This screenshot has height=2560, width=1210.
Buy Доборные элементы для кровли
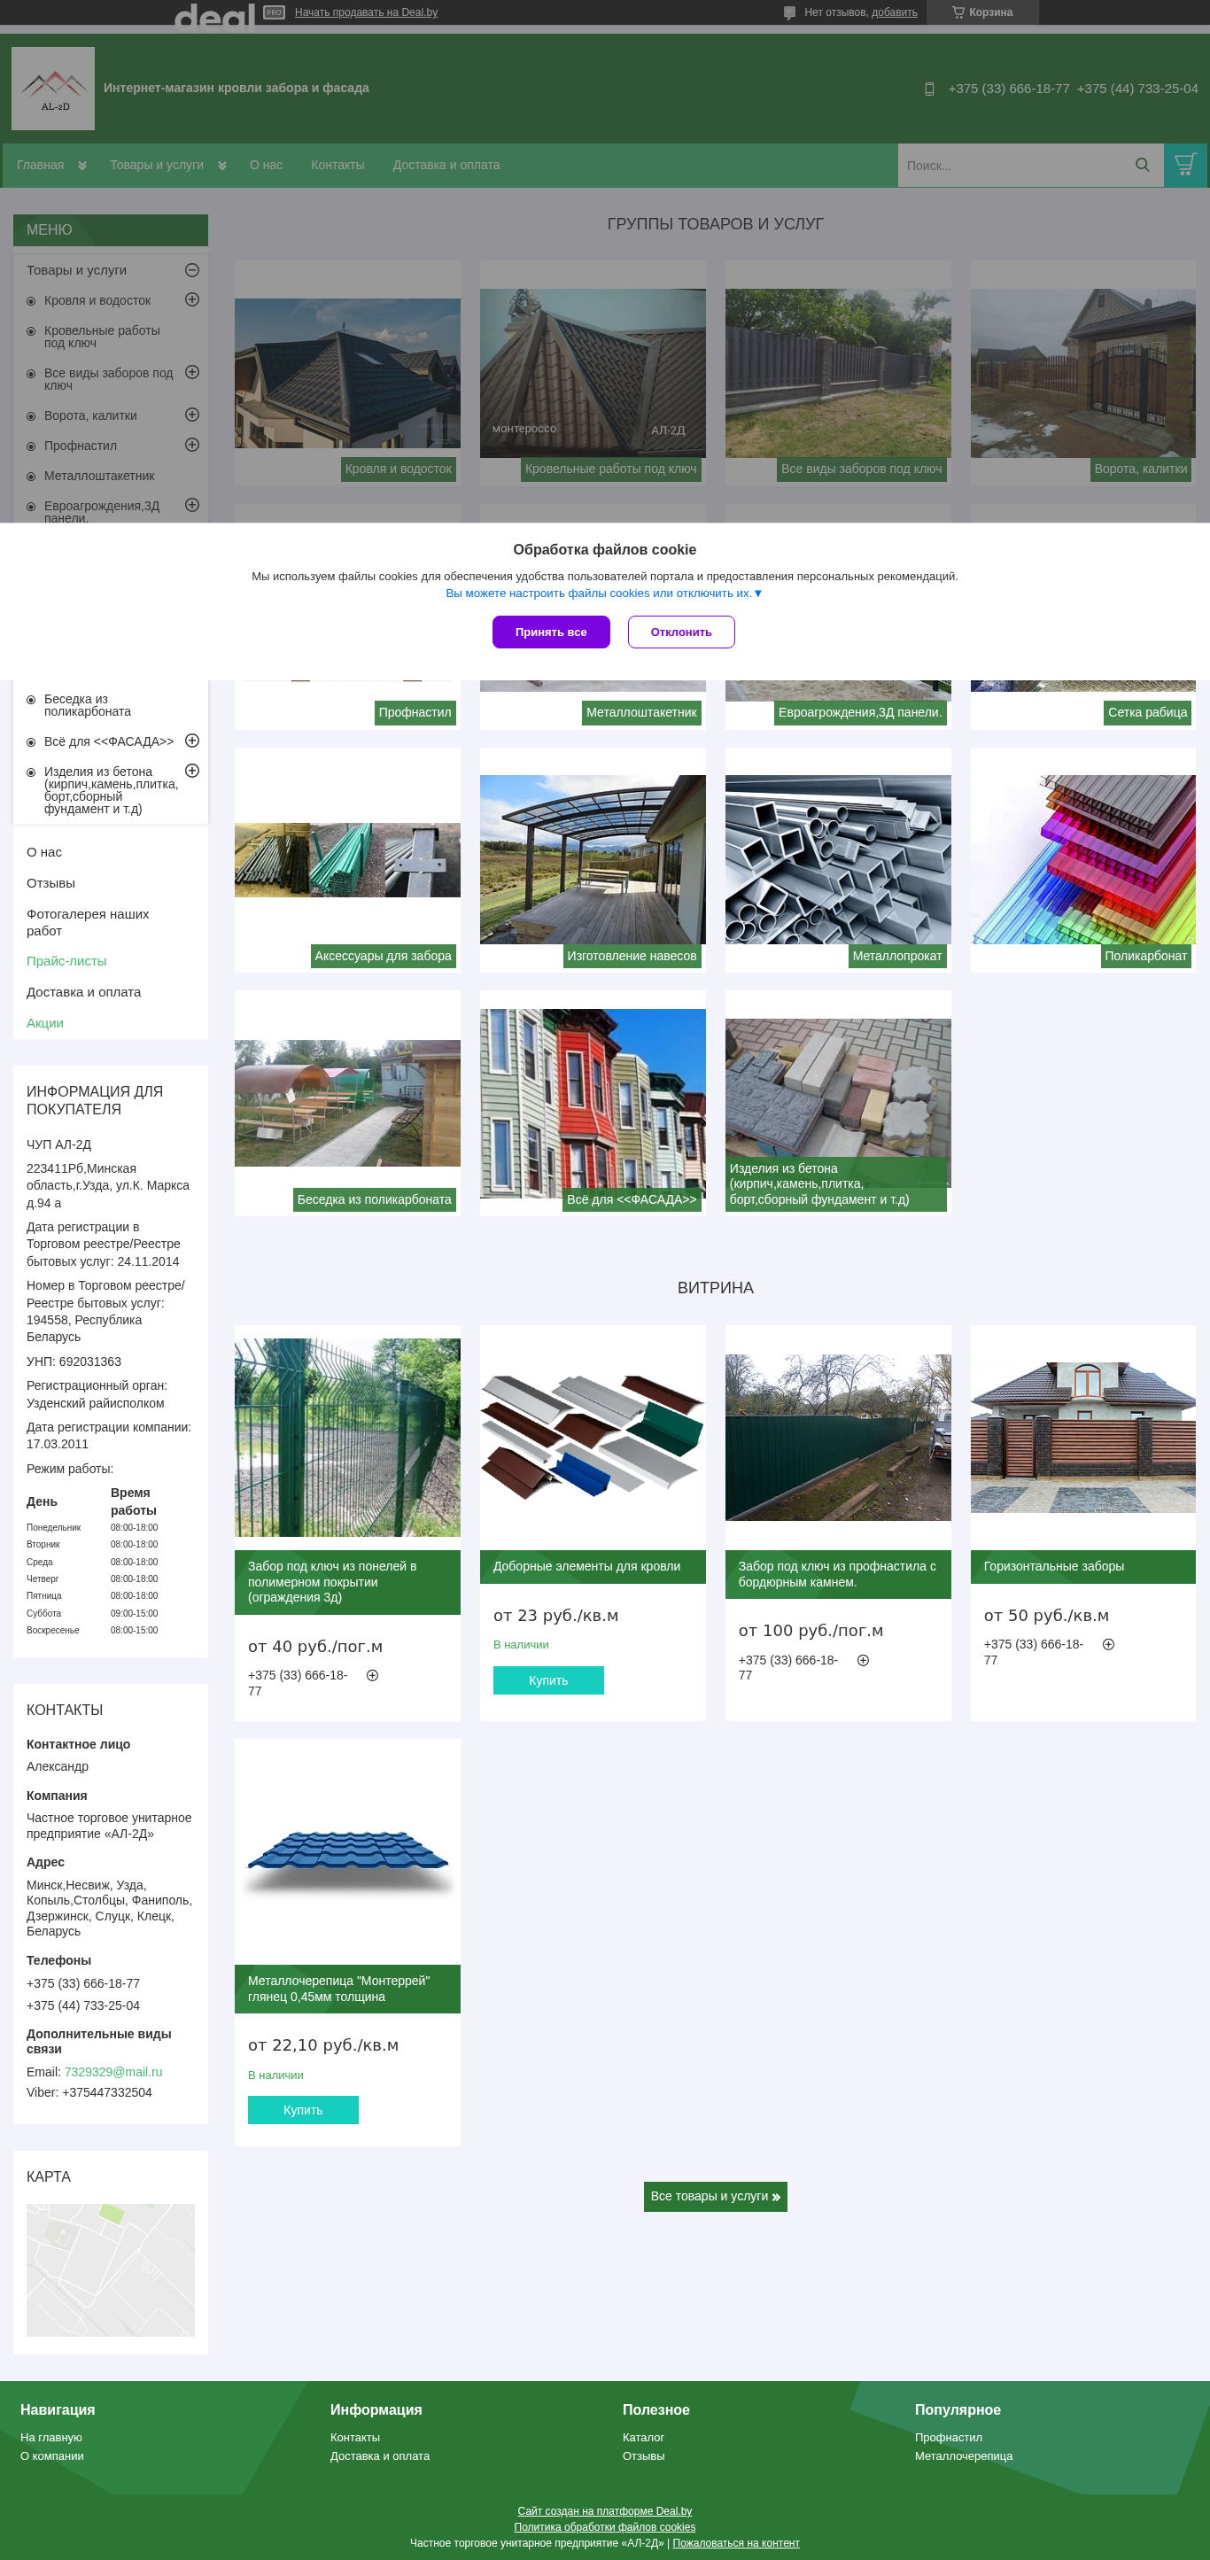click(x=548, y=1680)
